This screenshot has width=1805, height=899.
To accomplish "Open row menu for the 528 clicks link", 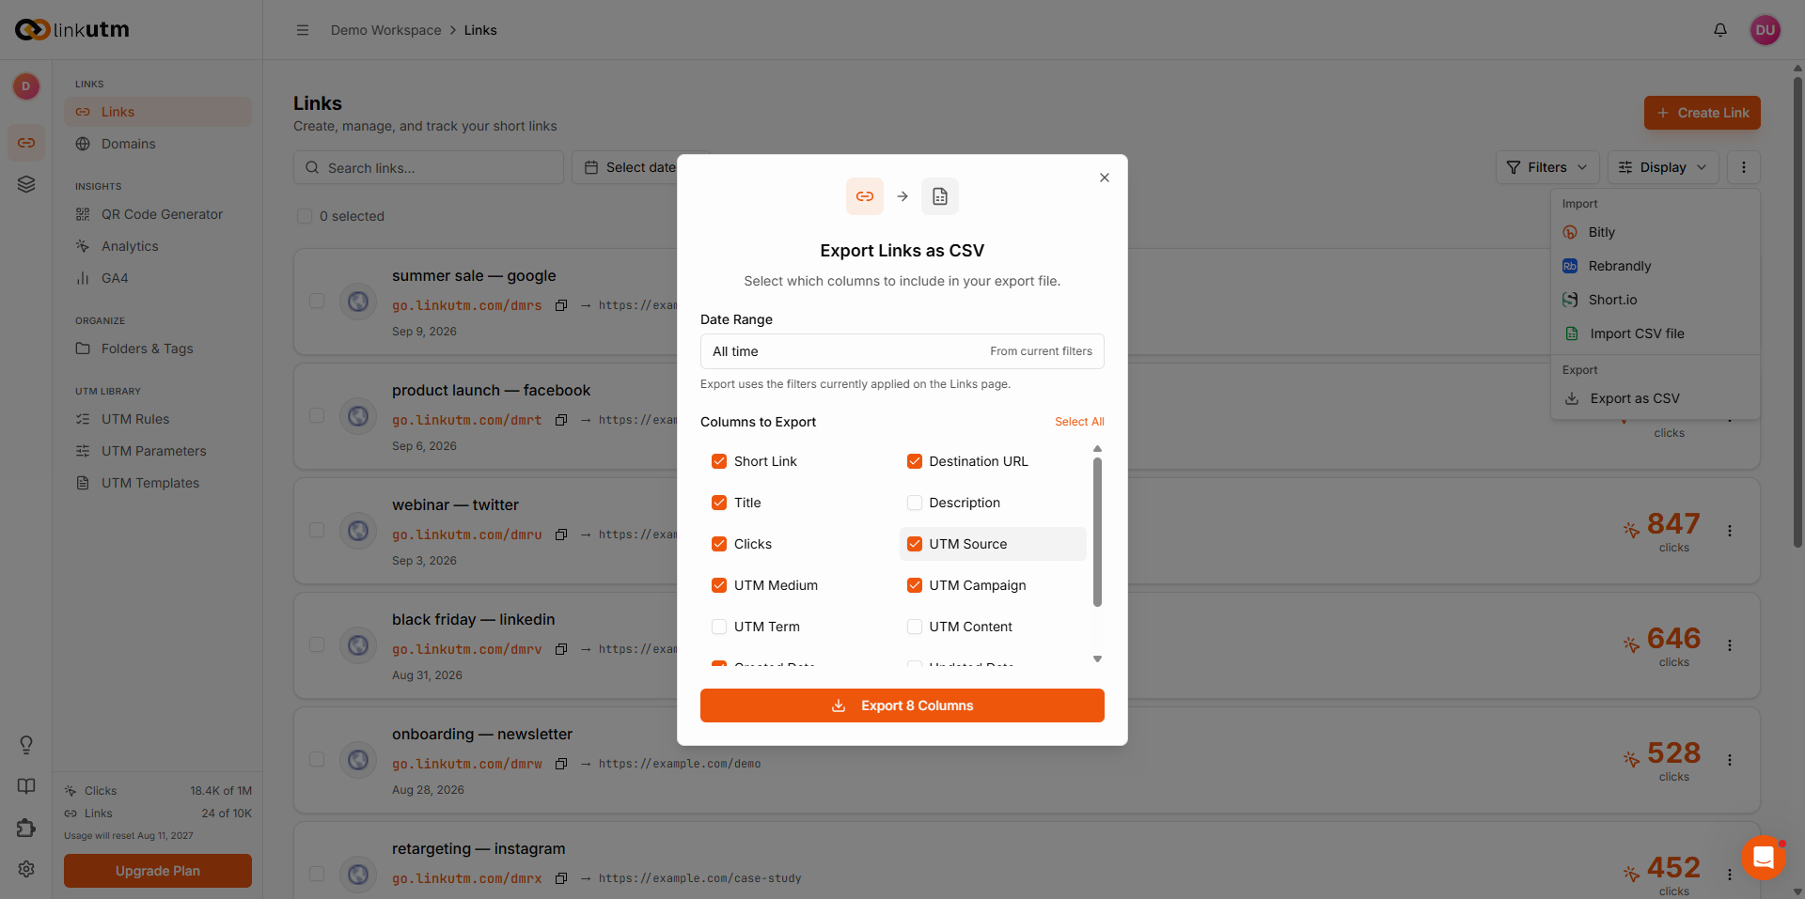I will [x=1730, y=760].
